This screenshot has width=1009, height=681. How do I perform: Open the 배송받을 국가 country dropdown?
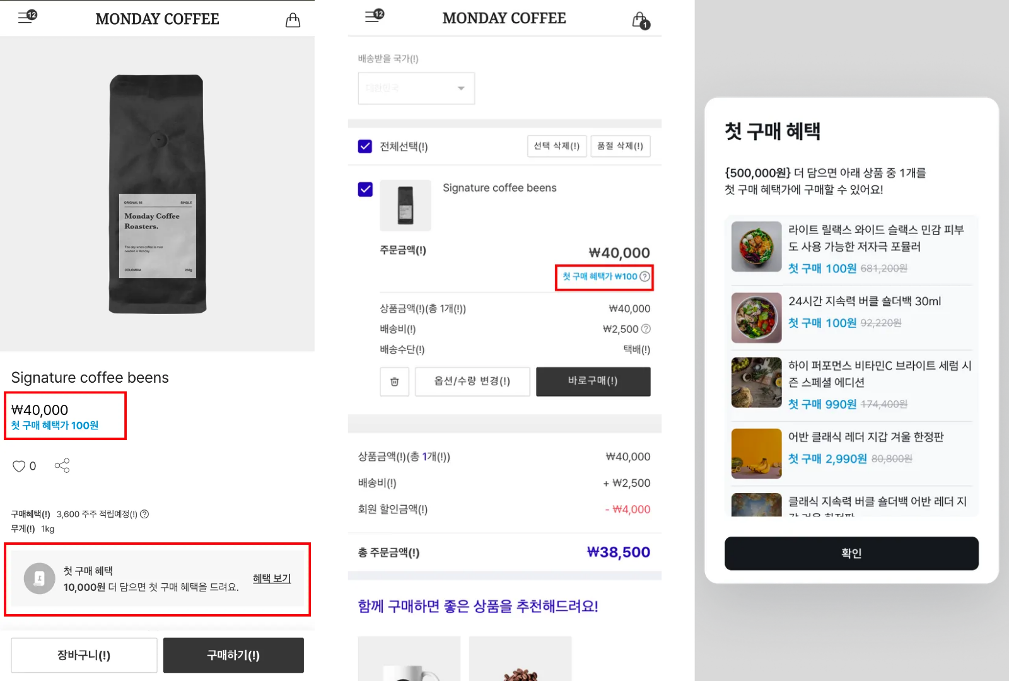click(416, 88)
